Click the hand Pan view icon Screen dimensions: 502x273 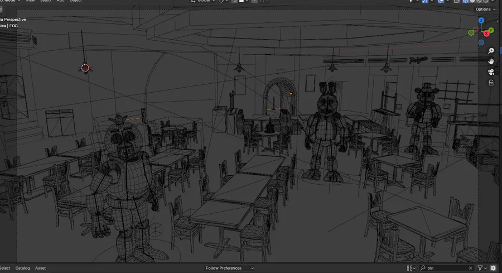click(491, 61)
